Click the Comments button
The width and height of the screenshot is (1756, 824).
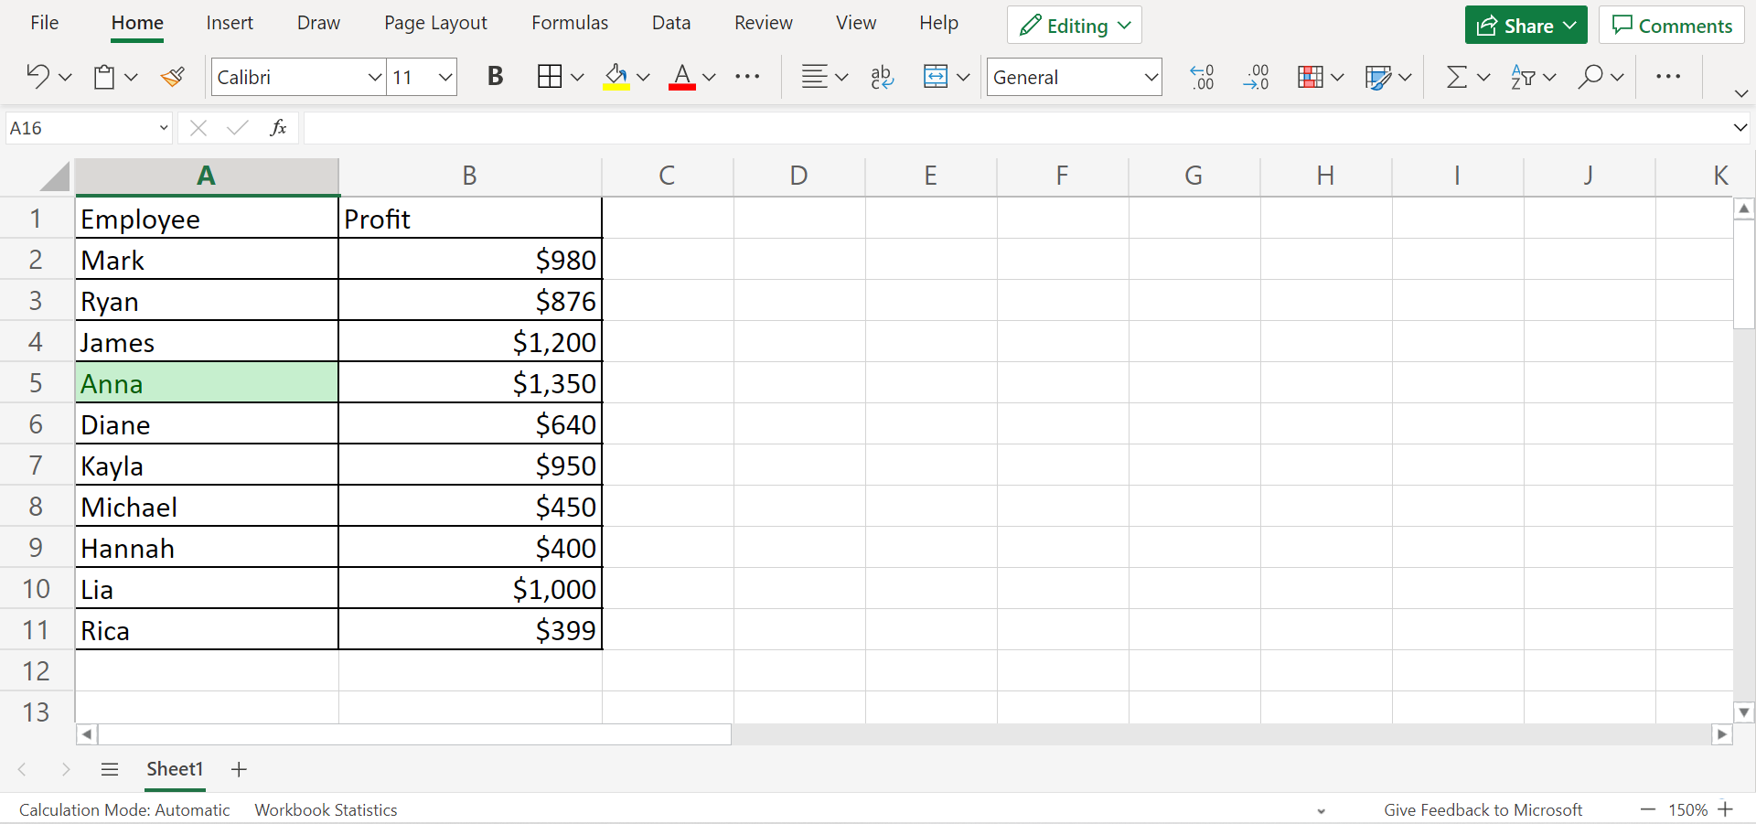pyautogui.click(x=1671, y=26)
